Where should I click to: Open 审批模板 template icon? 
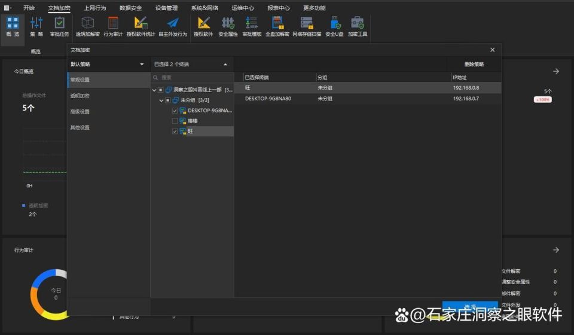pyautogui.click(x=252, y=23)
